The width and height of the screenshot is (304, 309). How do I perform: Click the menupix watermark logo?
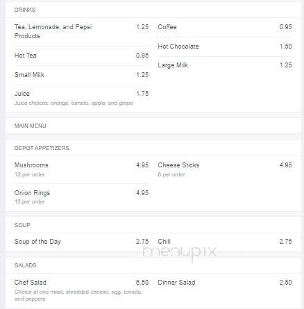pyautogui.click(x=180, y=253)
